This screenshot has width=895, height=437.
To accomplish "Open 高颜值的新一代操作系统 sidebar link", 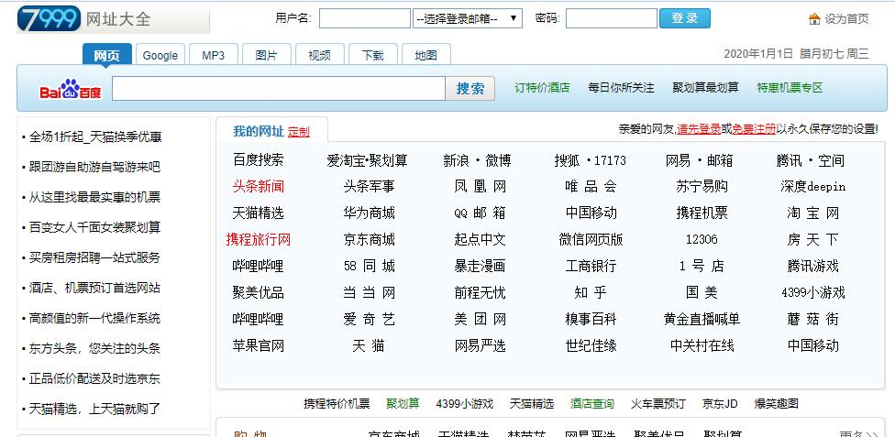I will 94,318.
